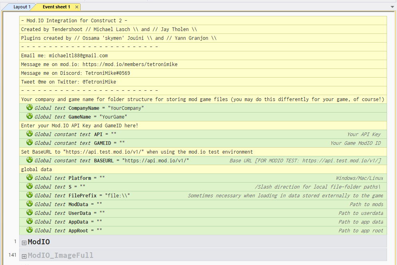Select the AppRoot variable name
The image size is (397, 265).
(78, 230)
